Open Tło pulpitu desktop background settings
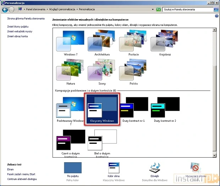 73,172
